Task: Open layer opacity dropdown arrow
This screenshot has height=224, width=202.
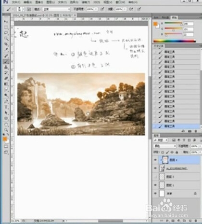Action: coord(200,146)
